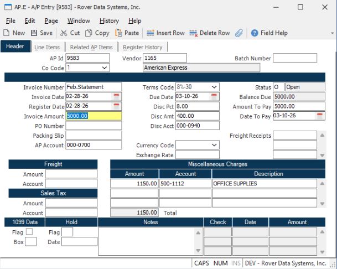This screenshot has width=337, height=269.
Task: Click the Insert Row toolbar icon
Action: point(151,33)
